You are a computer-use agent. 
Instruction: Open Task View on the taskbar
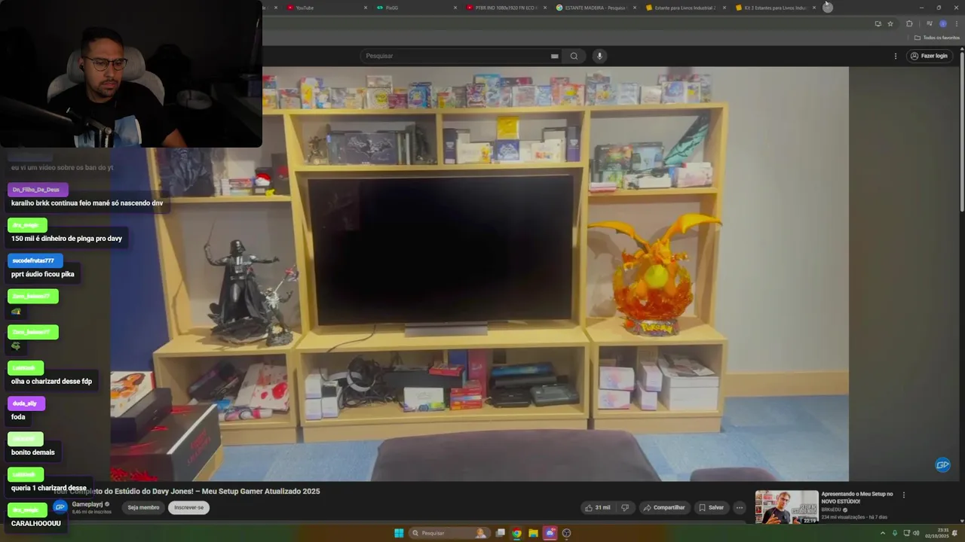(x=500, y=533)
